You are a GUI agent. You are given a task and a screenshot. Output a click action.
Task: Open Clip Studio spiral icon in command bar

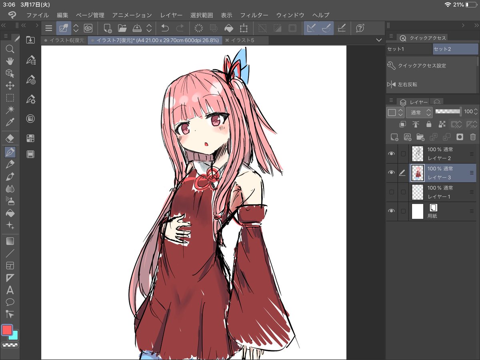[88, 28]
